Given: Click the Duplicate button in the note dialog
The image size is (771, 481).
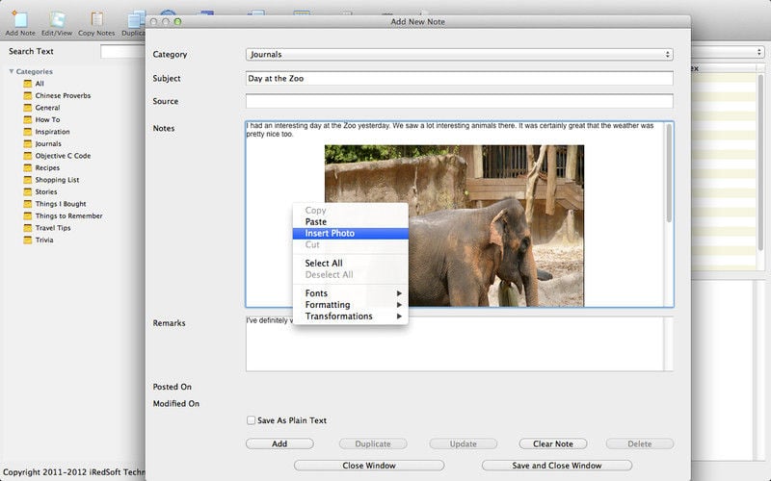Looking at the screenshot, I should [x=373, y=443].
